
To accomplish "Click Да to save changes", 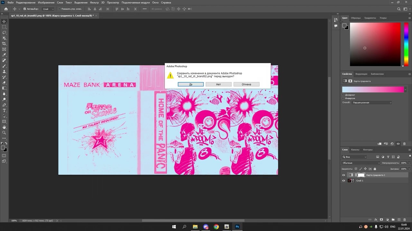I will coord(191,84).
